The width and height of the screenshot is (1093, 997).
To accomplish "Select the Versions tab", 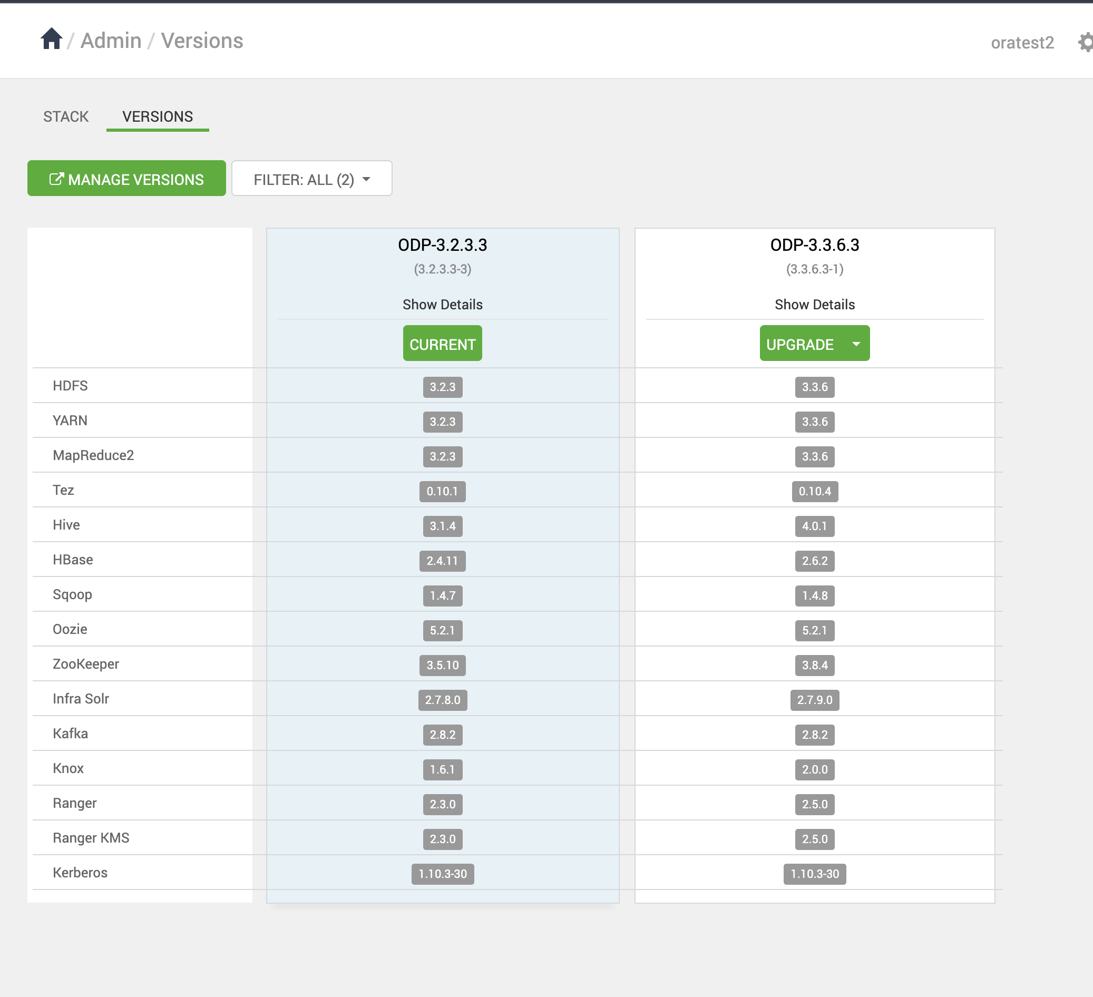I will tap(157, 116).
